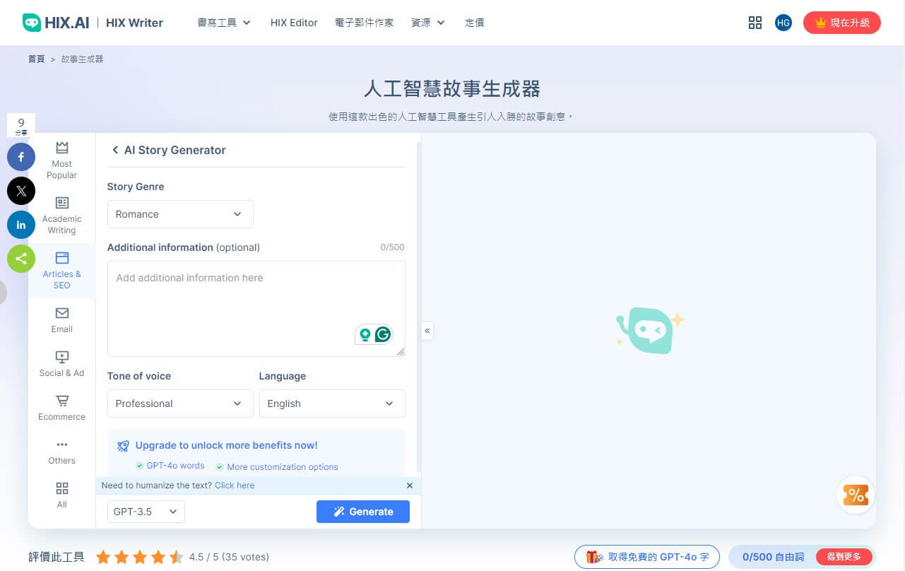The image size is (905, 571).
Task: Click More customization options text
Action: 283,467
